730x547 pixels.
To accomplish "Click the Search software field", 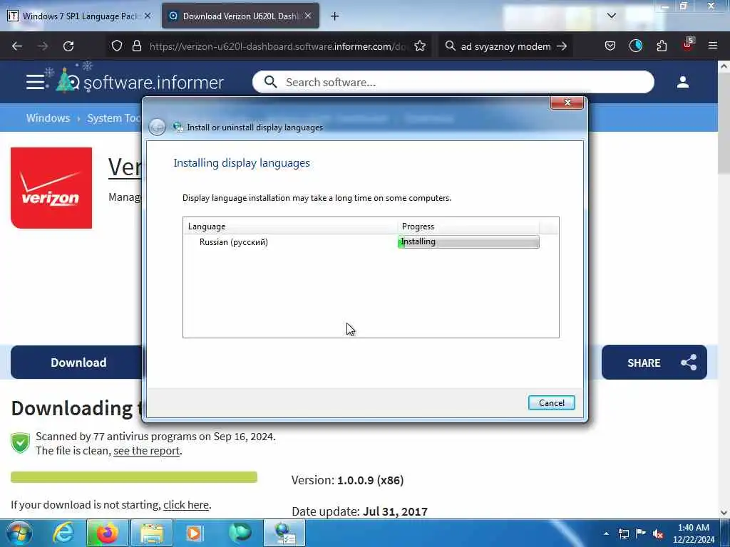I will tap(453, 83).
